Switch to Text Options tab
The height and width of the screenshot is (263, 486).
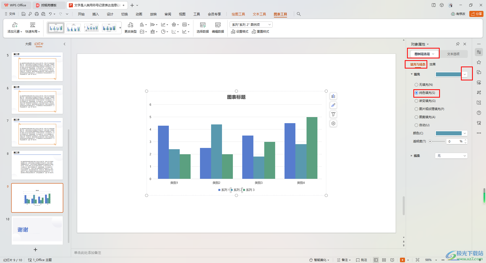coord(453,54)
